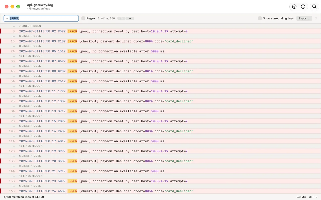Select line 128 connection reset entry

pyautogui.click(x=160, y=151)
